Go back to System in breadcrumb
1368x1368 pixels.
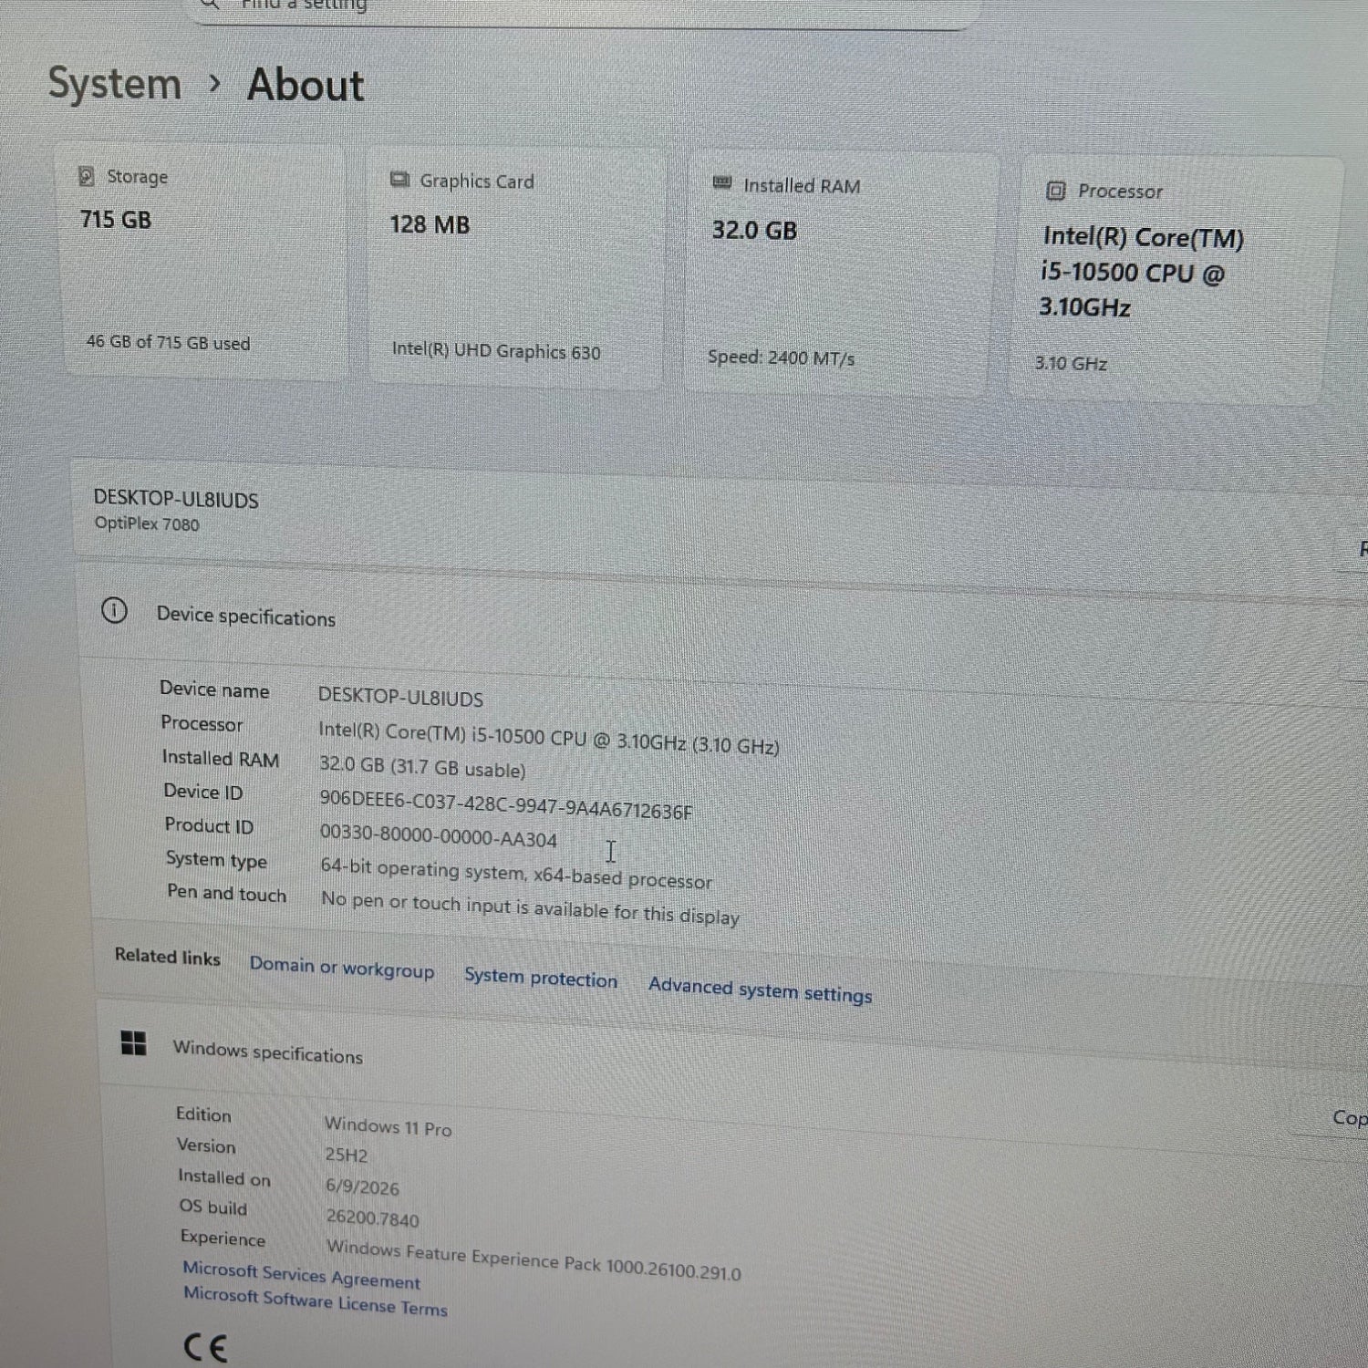[115, 84]
